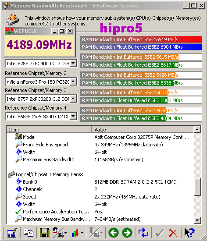Save results with the floppy disk icon
Screen dimensions: 207x241
click(x=45, y=233)
